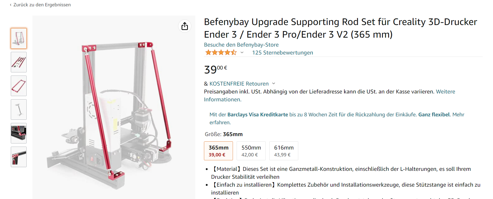Visit the Befenybay-Store link
This screenshot has width=493, height=199.
coord(241,45)
